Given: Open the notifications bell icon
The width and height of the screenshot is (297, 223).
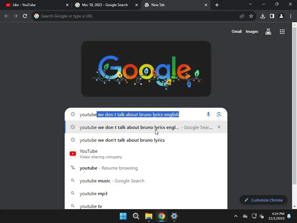Looking at the screenshot, I should [x=289, y=216].
